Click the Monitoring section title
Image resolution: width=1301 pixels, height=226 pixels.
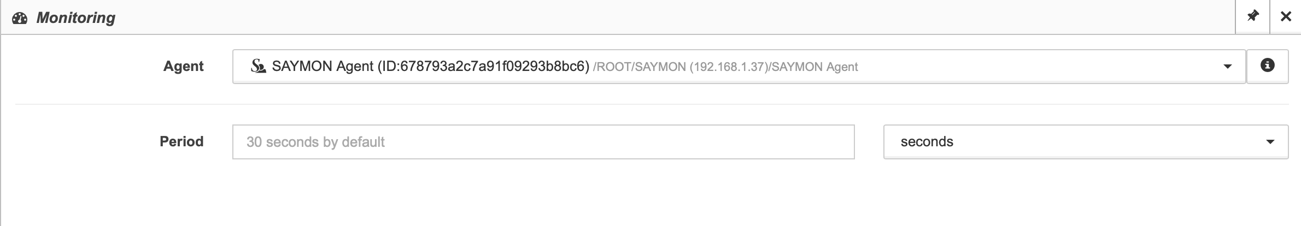76,18
